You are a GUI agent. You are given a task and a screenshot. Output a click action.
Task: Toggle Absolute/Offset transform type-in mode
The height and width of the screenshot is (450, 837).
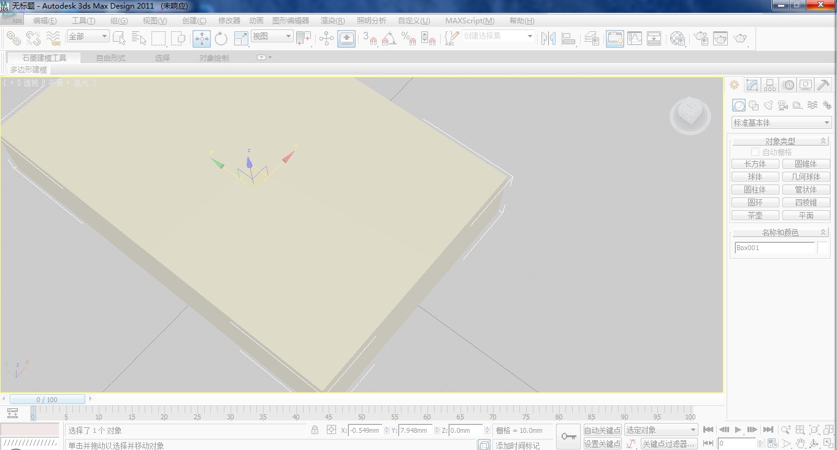tap(331, 430)
